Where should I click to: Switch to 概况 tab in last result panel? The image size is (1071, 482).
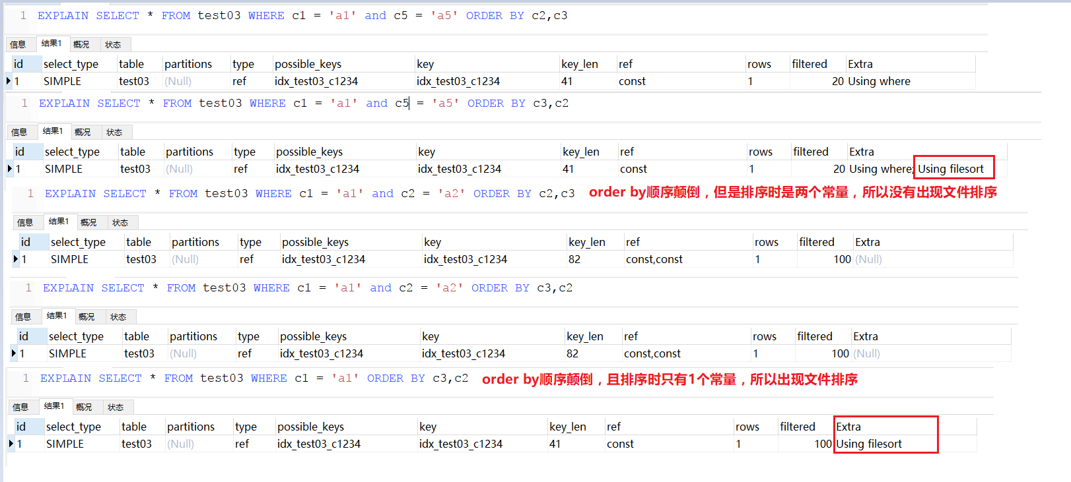click(84, 407)
